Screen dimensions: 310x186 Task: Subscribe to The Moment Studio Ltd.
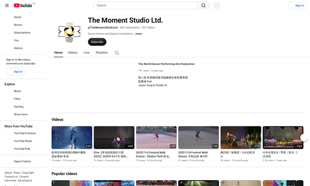(97, 42)
